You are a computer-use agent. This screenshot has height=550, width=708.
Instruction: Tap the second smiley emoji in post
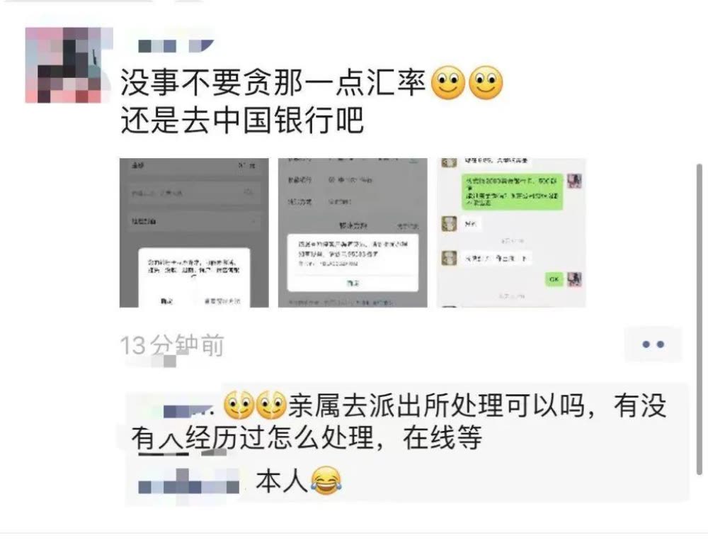(x=486, y=83)
